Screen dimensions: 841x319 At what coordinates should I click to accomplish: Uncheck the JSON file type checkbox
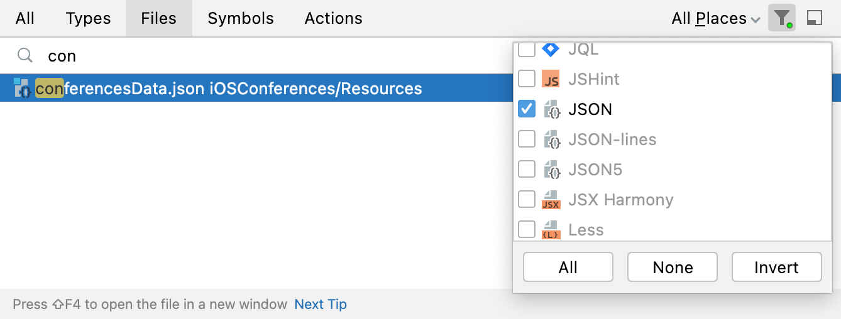coord(527,109)
